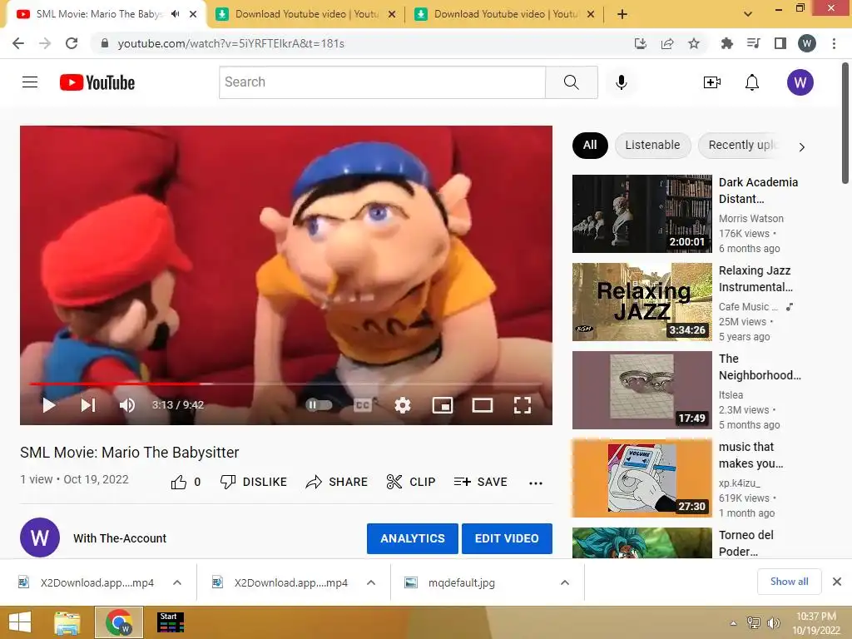Enable miniplayer mode
Screen dimensions: 852x639
pyautogui.click(x=443, y=405)
